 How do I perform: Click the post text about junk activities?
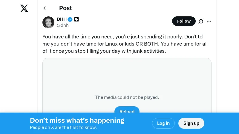125,44
